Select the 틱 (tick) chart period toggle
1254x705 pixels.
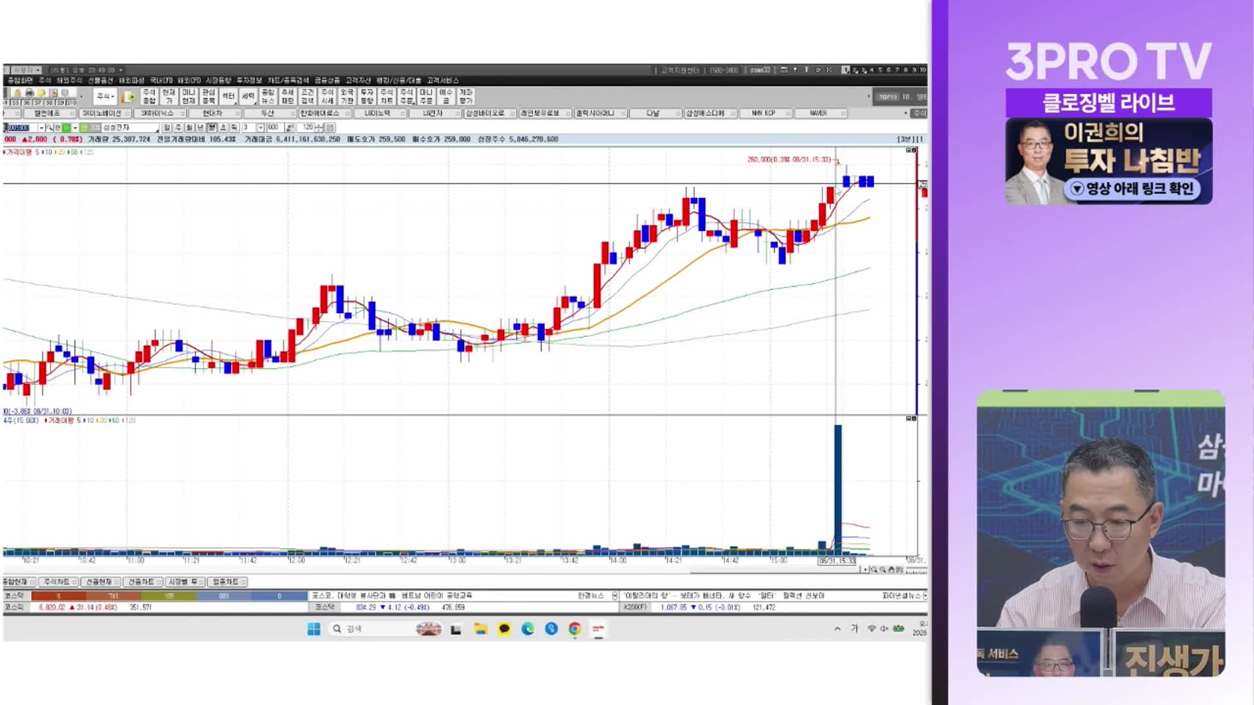pyautogui.click(x=234, y=127)
